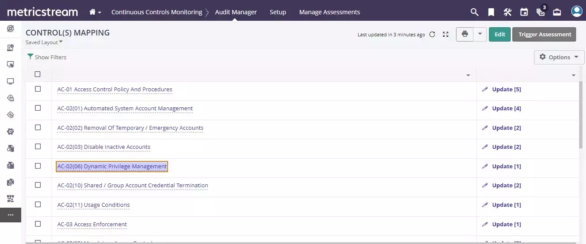Open bookmarks from the top bar
Screen dimensions: 586x244
(x=491, y=12)
